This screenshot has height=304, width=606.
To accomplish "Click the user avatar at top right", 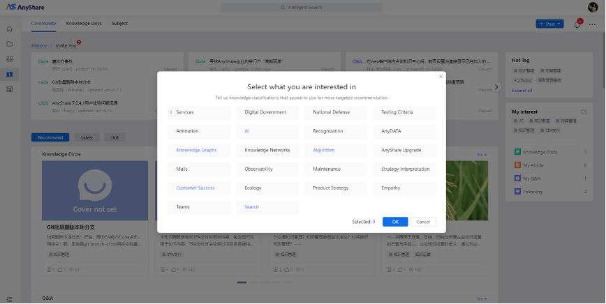I will [x=593, y=7].
